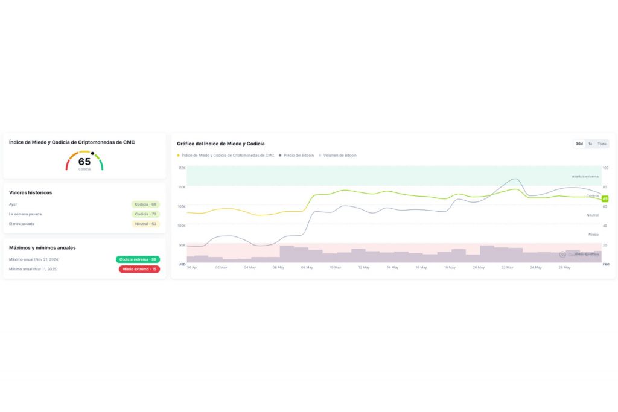This screenshot has width=618, height=412.
Task: Click the black gauge needle dot
Action: 92,153
